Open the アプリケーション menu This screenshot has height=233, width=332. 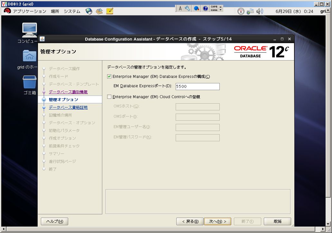tap(30, 11)
